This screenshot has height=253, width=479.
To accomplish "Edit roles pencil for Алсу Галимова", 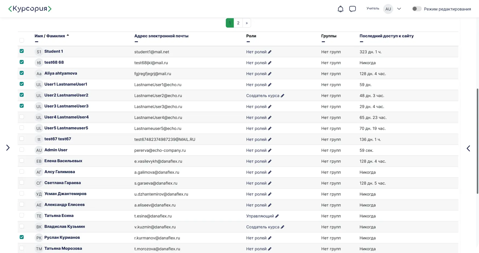I will coord(270,173).
